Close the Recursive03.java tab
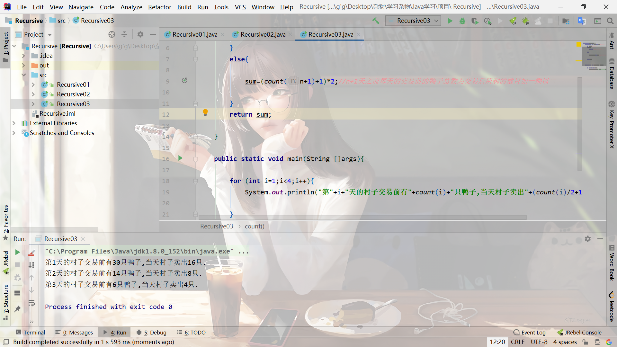This screenshot has width=617, height=347. 358,34
